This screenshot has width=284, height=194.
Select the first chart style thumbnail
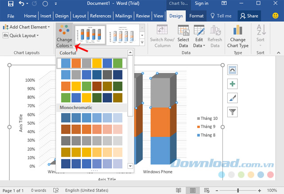(x=90, y=35)
